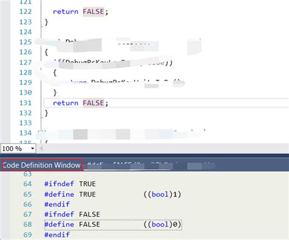Click line number 125 in the editor margin

click(26, 42)
